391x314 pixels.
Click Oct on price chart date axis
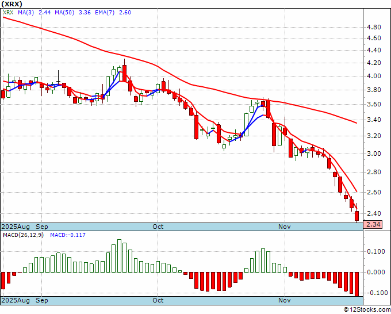[158, 227]
